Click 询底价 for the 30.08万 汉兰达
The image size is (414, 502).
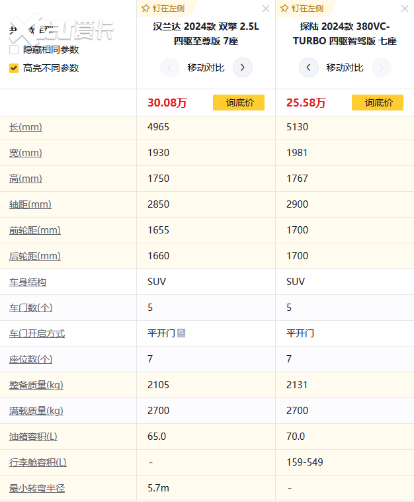coord(238,103)
